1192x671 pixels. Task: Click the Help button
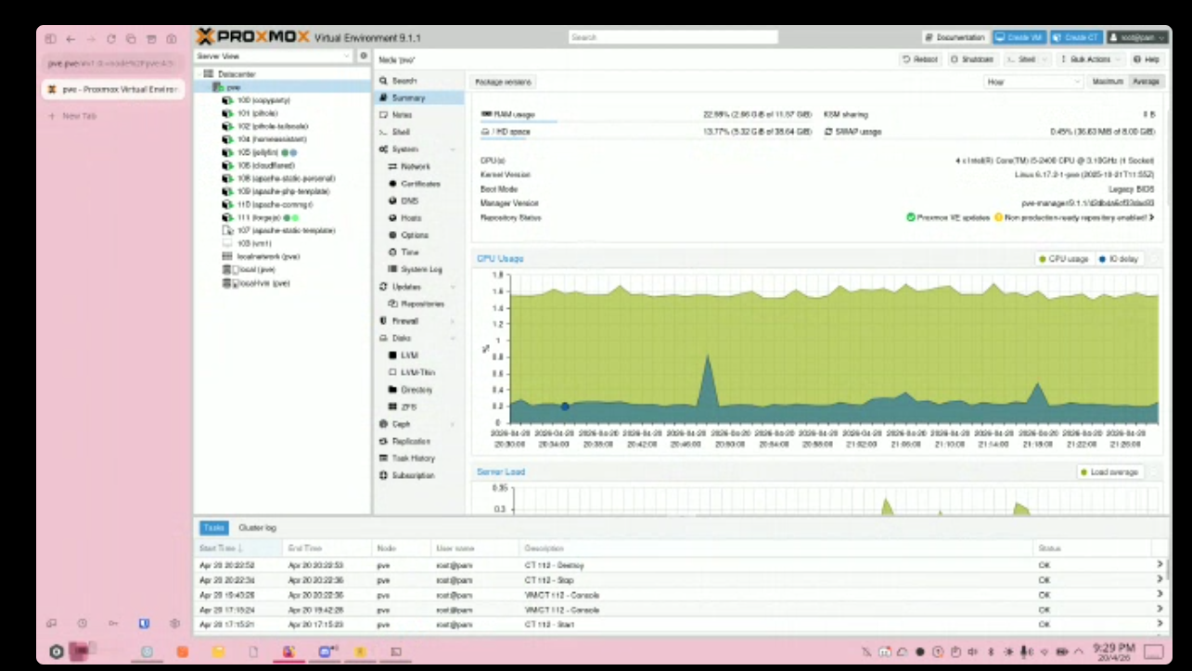pos(1147,59)
